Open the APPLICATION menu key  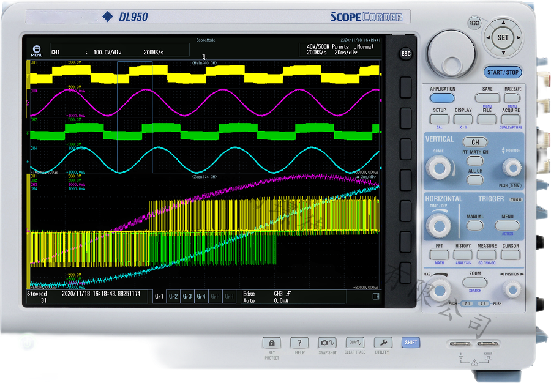click(x=442, y=98)
